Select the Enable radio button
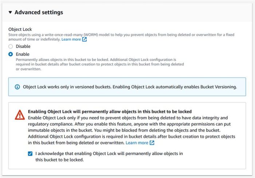This screenshot has width=255, height=178. [11, 54]
